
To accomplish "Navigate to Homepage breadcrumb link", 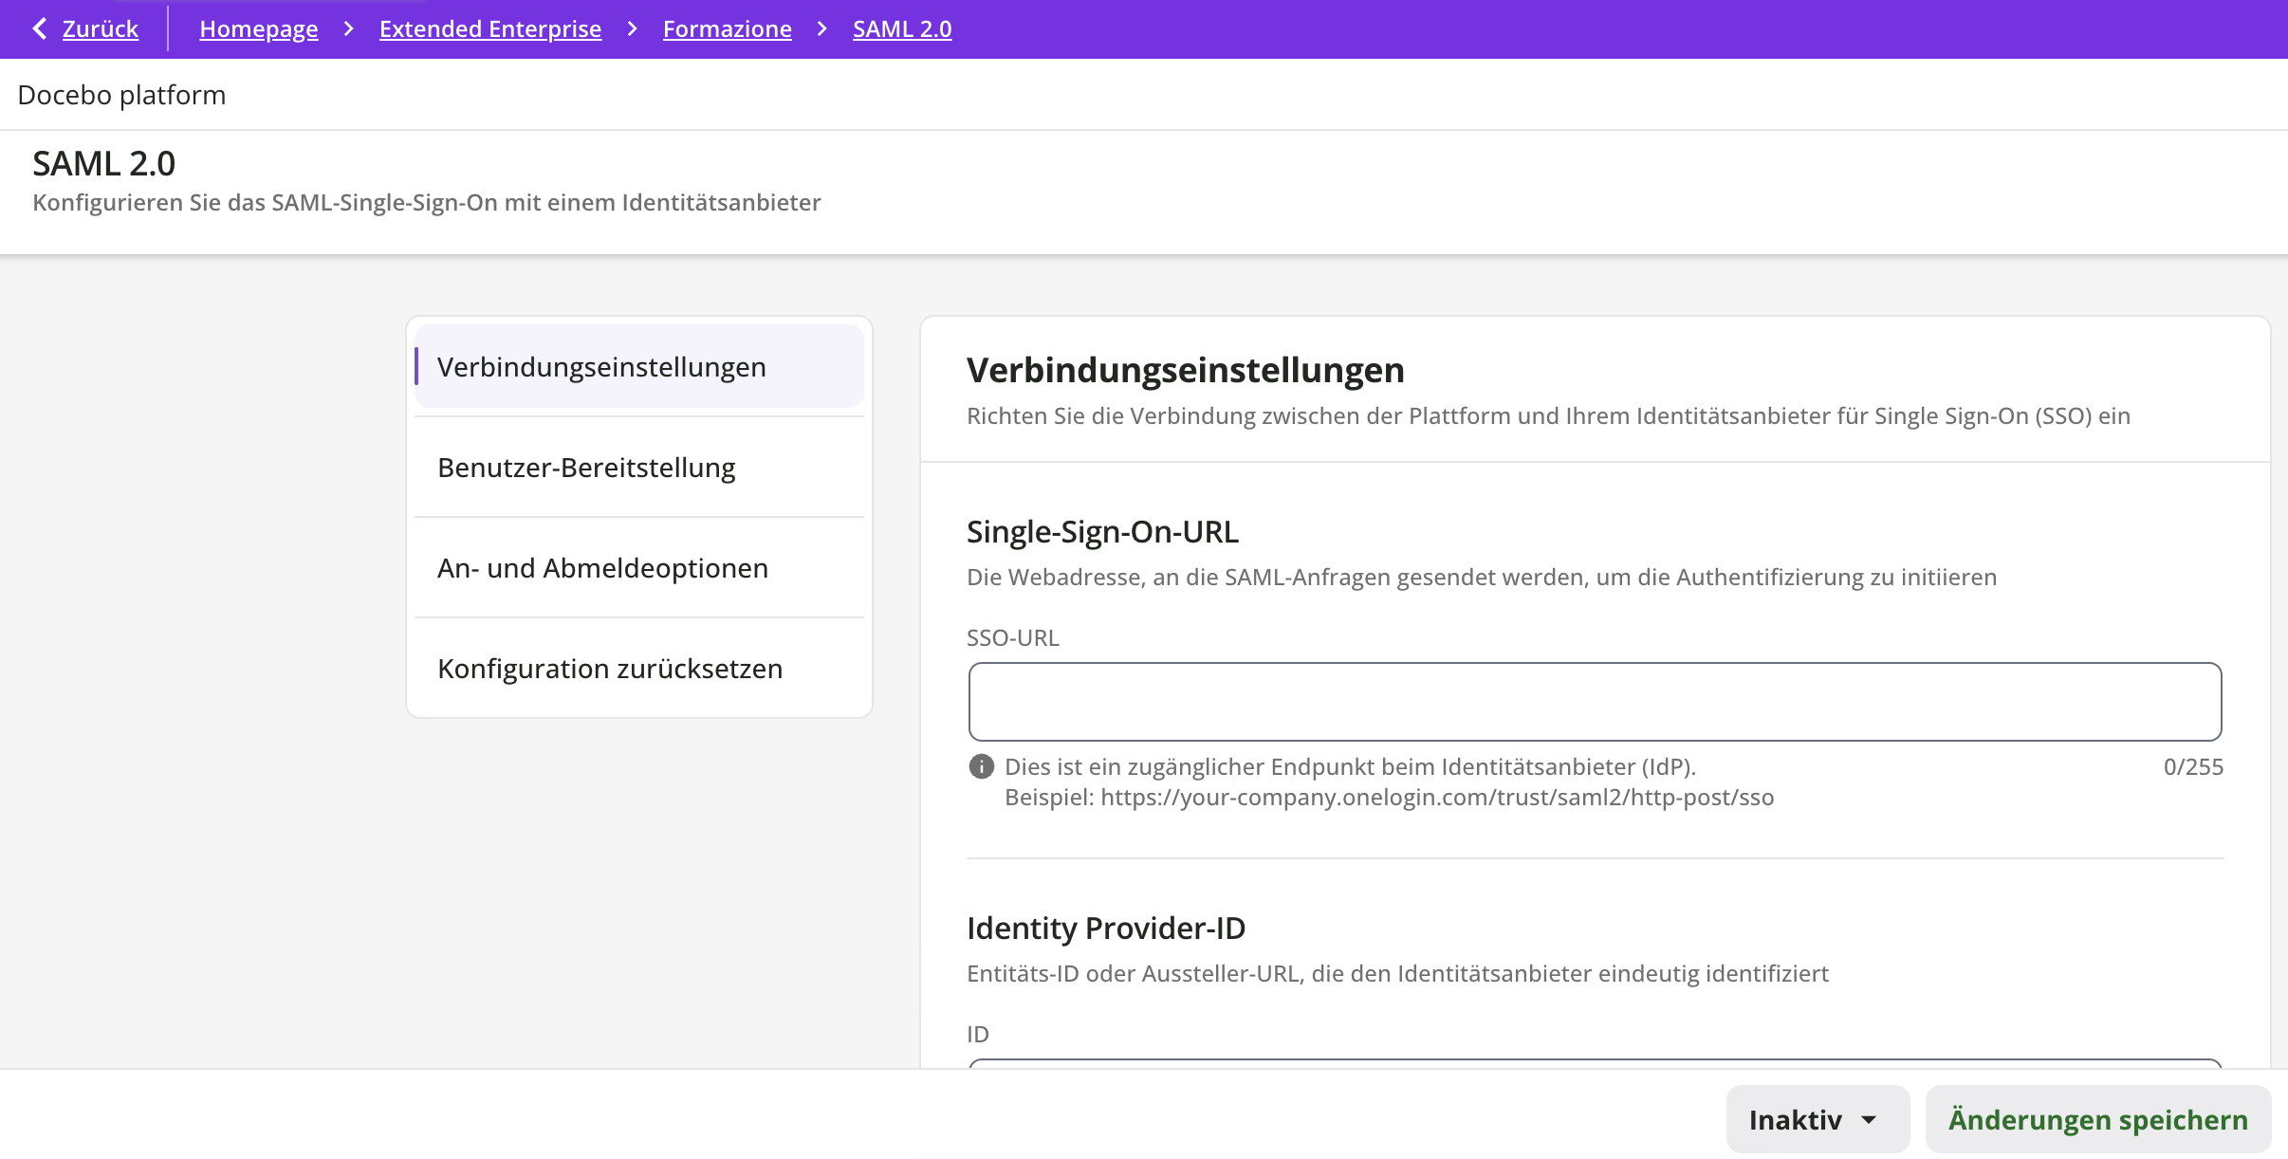I will click(x=258, y=29).
